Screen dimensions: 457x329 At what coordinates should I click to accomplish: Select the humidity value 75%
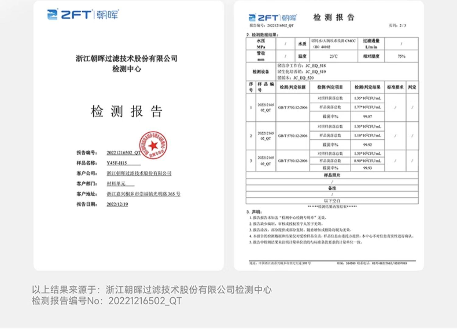point(401,56)
